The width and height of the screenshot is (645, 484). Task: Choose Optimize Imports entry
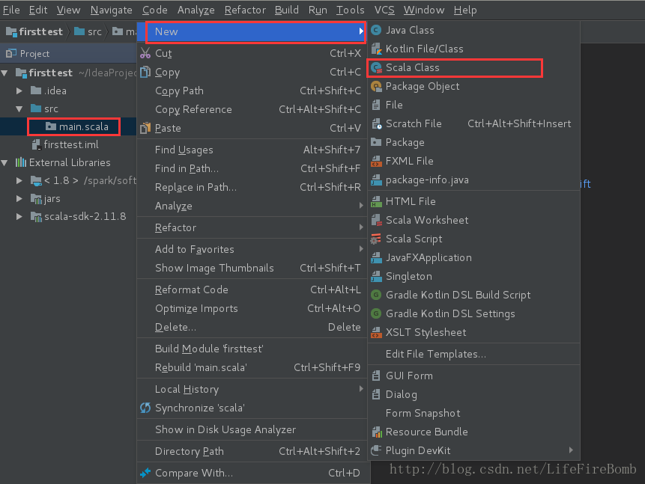(x=252, y=308)
